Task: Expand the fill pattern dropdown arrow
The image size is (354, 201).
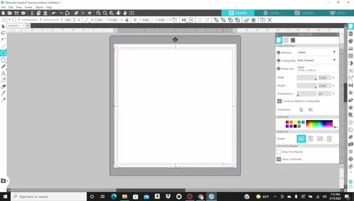Action: (x=10, y=20)
